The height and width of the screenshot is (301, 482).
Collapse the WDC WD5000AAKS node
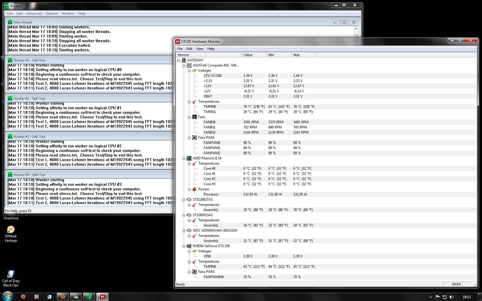click(184, 231)
